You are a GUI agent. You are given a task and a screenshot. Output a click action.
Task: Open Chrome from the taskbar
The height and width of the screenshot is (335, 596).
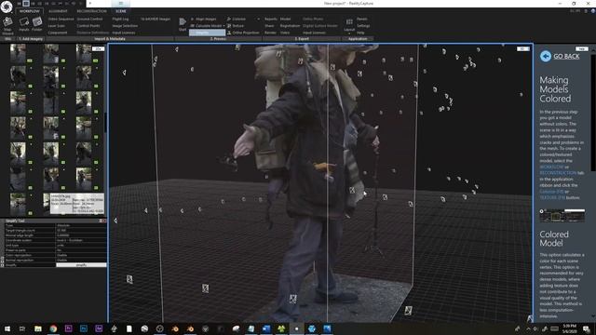coord(53,328)
